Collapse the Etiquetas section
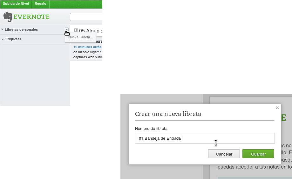Image resolution: width=292 pixels, height=179 pixels. tap(3, 39)
